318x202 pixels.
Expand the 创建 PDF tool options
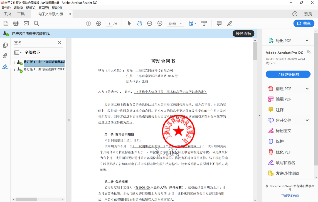tap(307, 89)
